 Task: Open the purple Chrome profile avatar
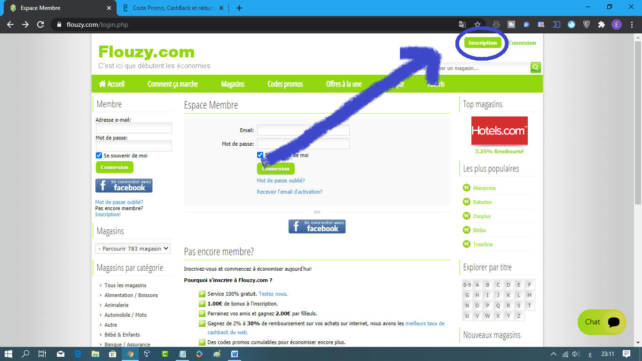click(x=617, y=24)
